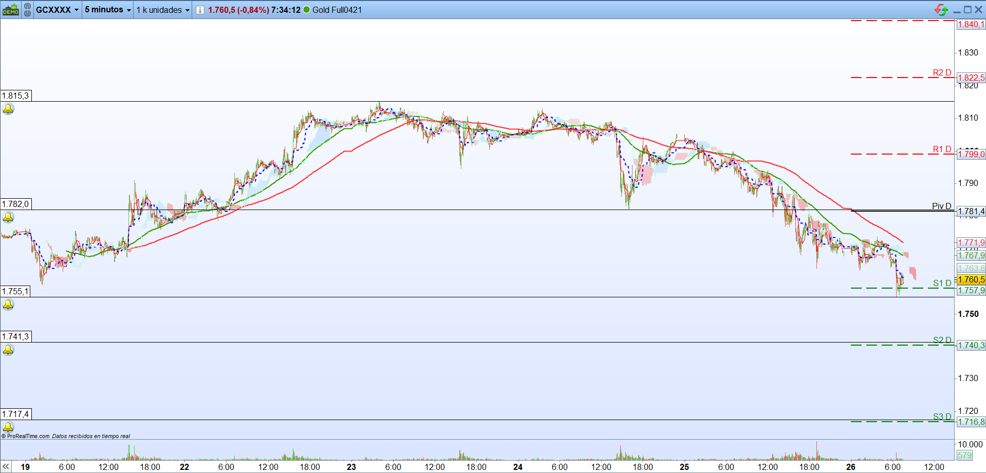
Task: Open the GCXXXX instrument dropdown
Action: pyautogui.click(x=57, y=10)
